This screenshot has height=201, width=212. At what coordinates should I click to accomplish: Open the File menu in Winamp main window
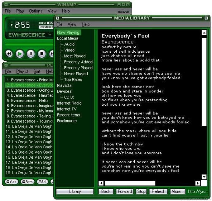[x=8, y=11]
